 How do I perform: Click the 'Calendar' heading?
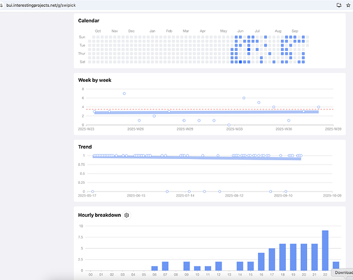(89, 21)
